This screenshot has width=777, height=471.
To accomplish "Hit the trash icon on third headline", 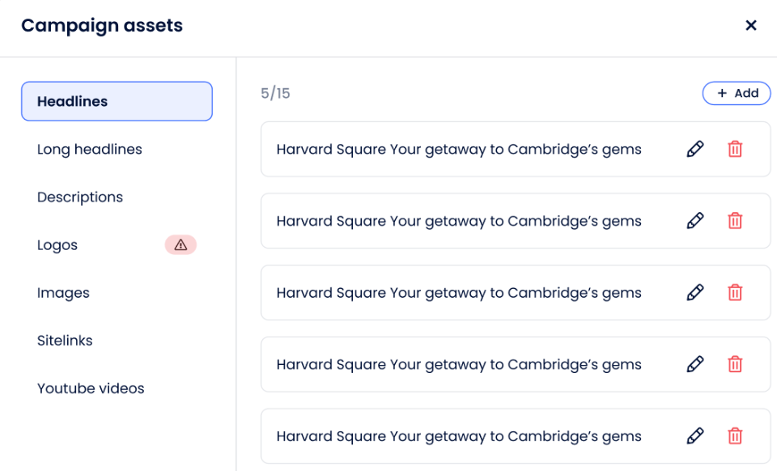I will (735, 293).
